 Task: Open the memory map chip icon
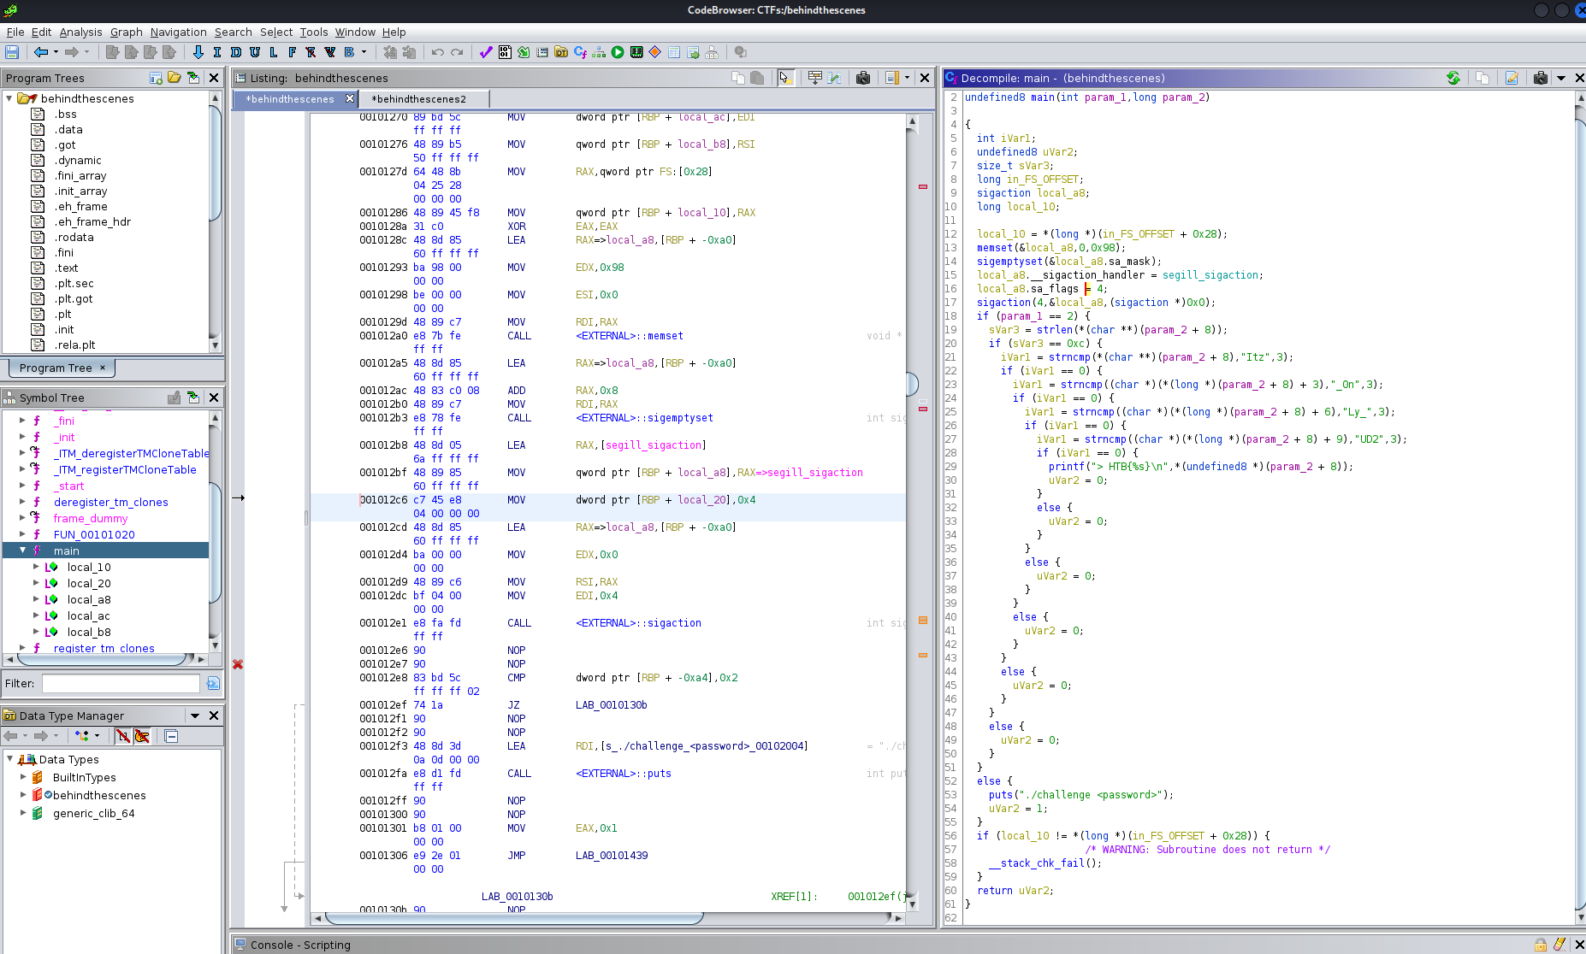pos(636,53)
